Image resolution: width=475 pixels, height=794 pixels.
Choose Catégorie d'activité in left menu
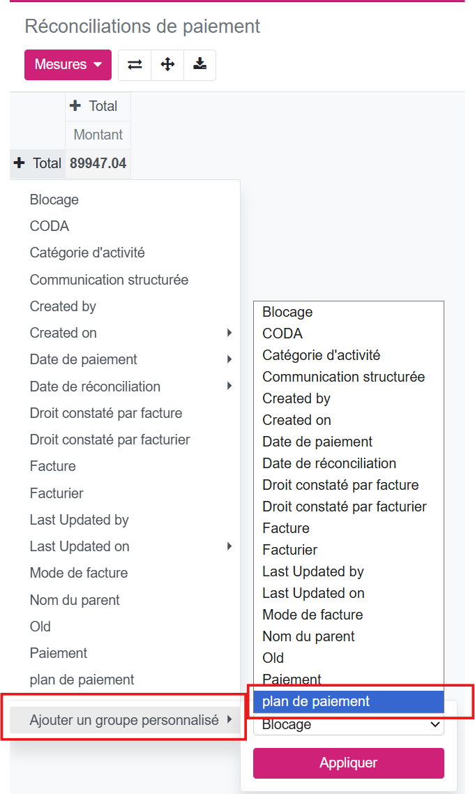87,253
